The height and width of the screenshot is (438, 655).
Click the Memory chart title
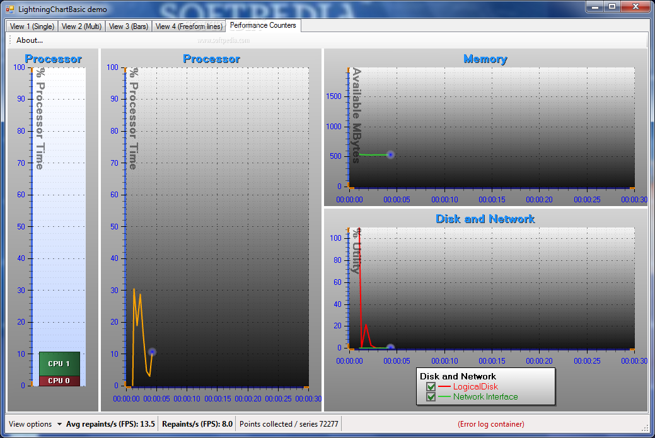(485, 59)
